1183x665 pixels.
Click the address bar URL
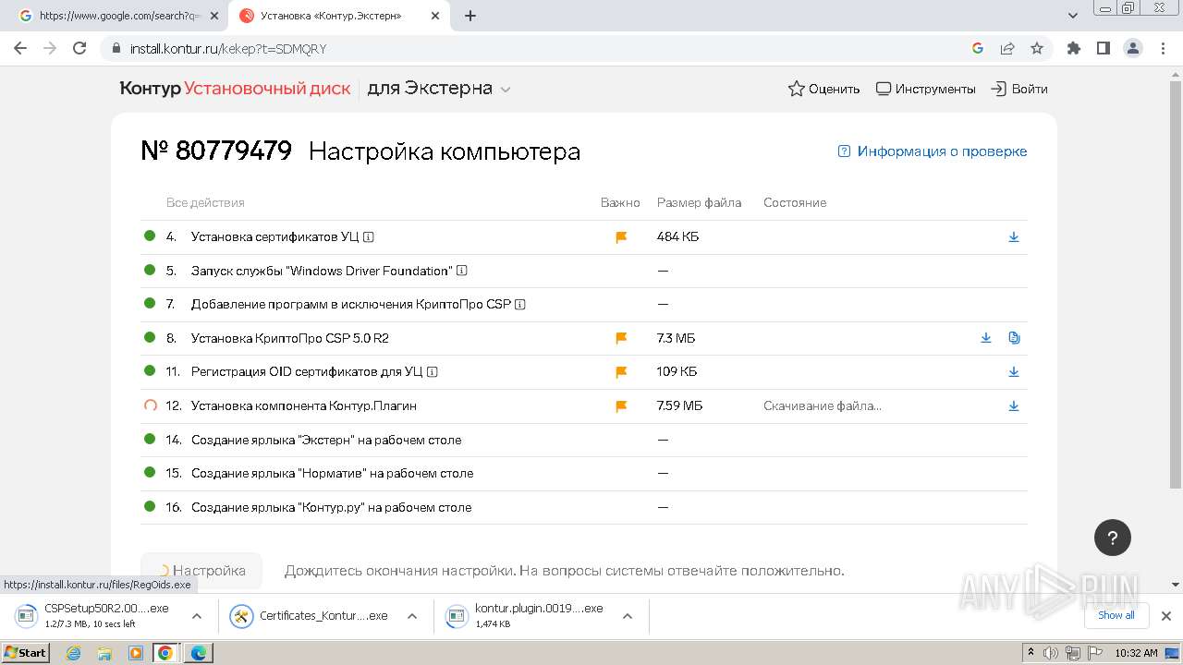[228, 49]
